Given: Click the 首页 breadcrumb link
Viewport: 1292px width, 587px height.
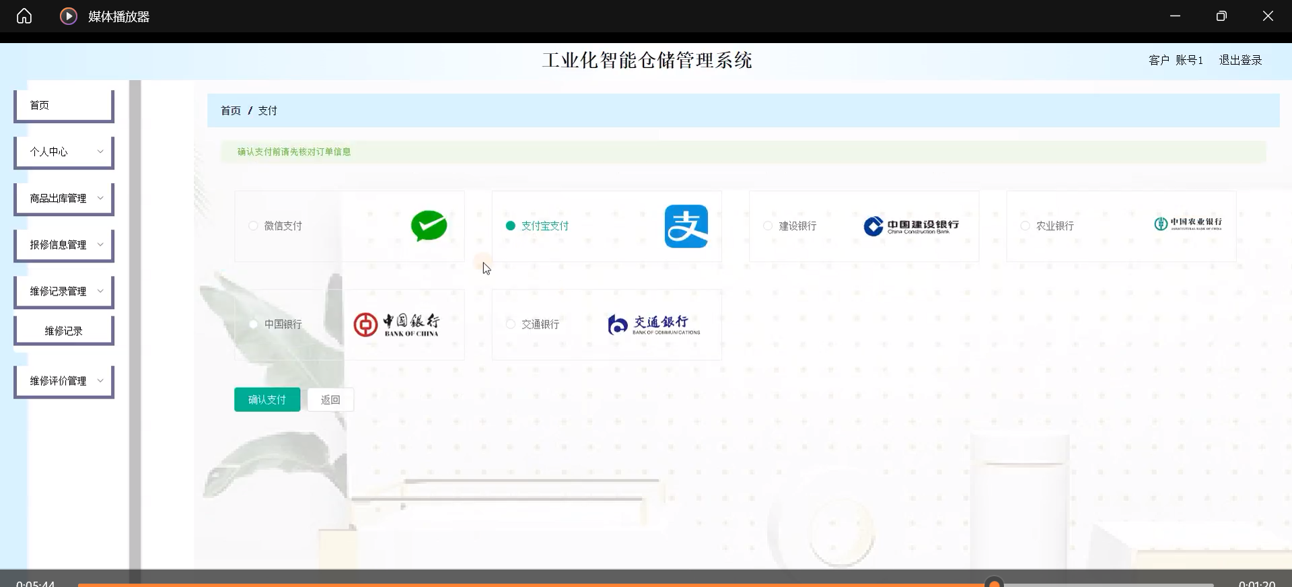Looking at the screenshot, I should [231, 110].
